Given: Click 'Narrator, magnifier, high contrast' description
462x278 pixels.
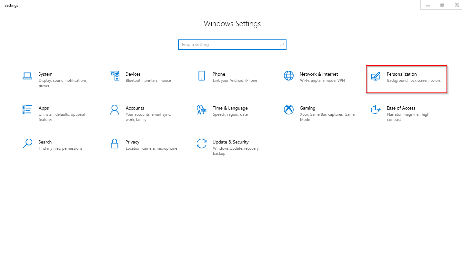Looking at the screenshot, I should (x=408, y=117).
